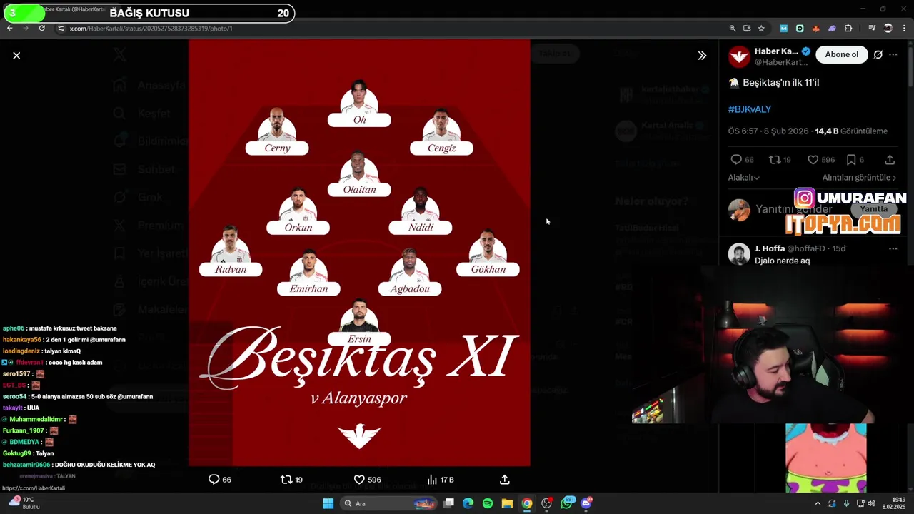The image size is (914, 514).
Task: Click the @hoffaFD username handle
Action: 806,248
